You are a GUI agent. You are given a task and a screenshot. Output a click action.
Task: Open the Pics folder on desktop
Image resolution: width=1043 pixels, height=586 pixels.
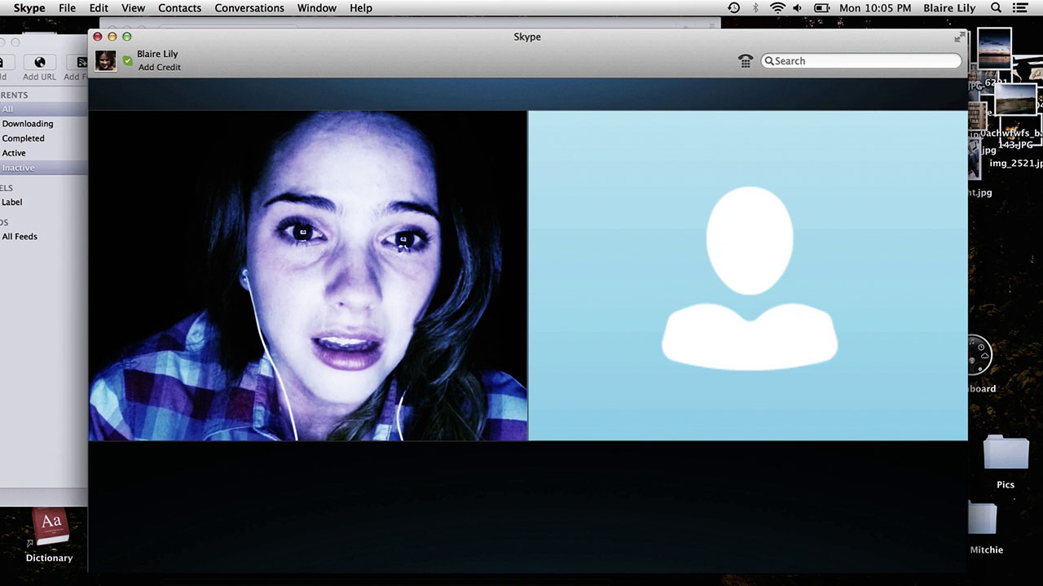click(1006, 461)
